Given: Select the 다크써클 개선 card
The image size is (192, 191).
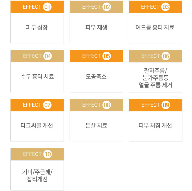Looking at the screenshot, I should [37, 120].
